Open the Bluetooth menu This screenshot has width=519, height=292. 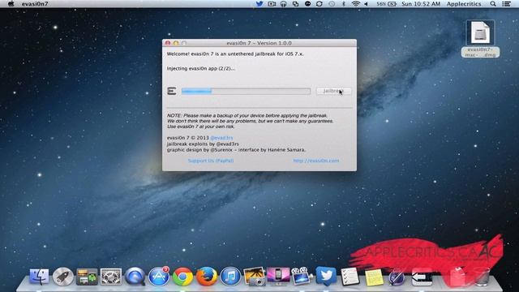click(x=343, y=3)
